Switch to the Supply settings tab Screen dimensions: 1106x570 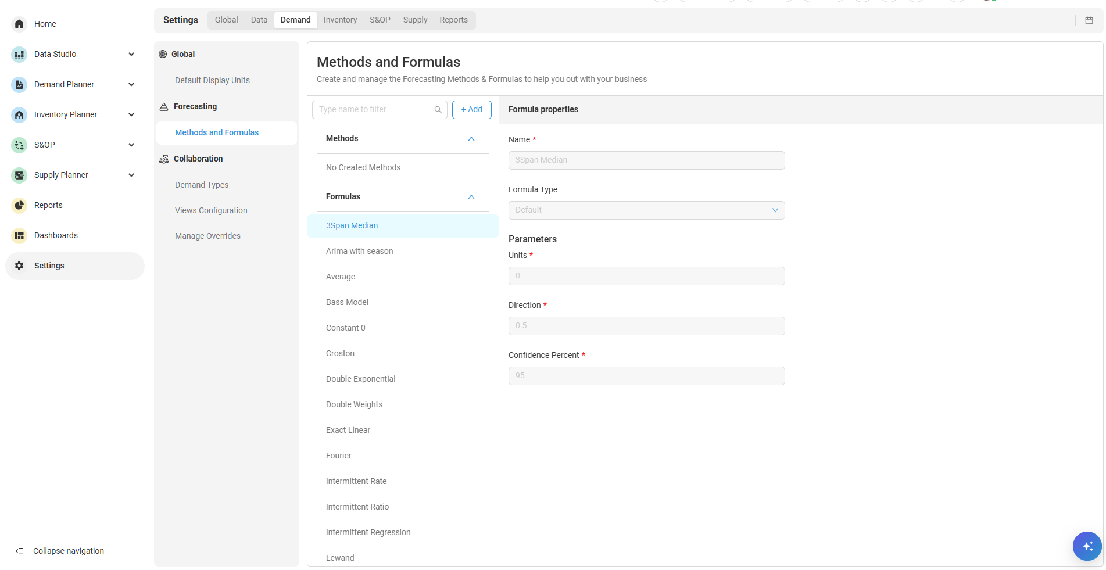(415, 20)
